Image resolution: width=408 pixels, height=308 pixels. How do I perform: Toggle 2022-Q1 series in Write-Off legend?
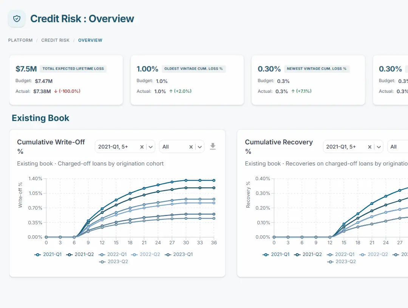click(x=113, y=254)
